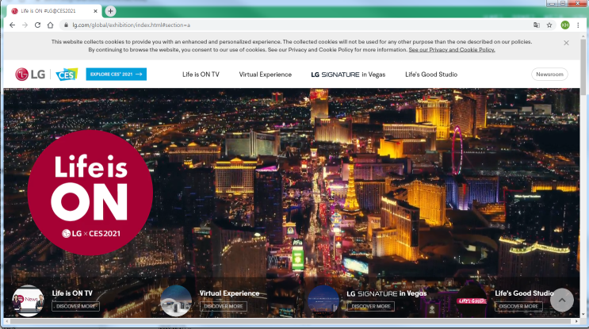The height and width of the screenshot is (329, 589).
Task: Open the Privacy and Cookie Policy link
Action: tap(452, 50)
